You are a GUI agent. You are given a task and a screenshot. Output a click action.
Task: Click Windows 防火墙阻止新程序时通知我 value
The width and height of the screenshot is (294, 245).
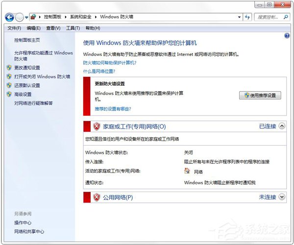pyautogui.click(x=220, y=183)
